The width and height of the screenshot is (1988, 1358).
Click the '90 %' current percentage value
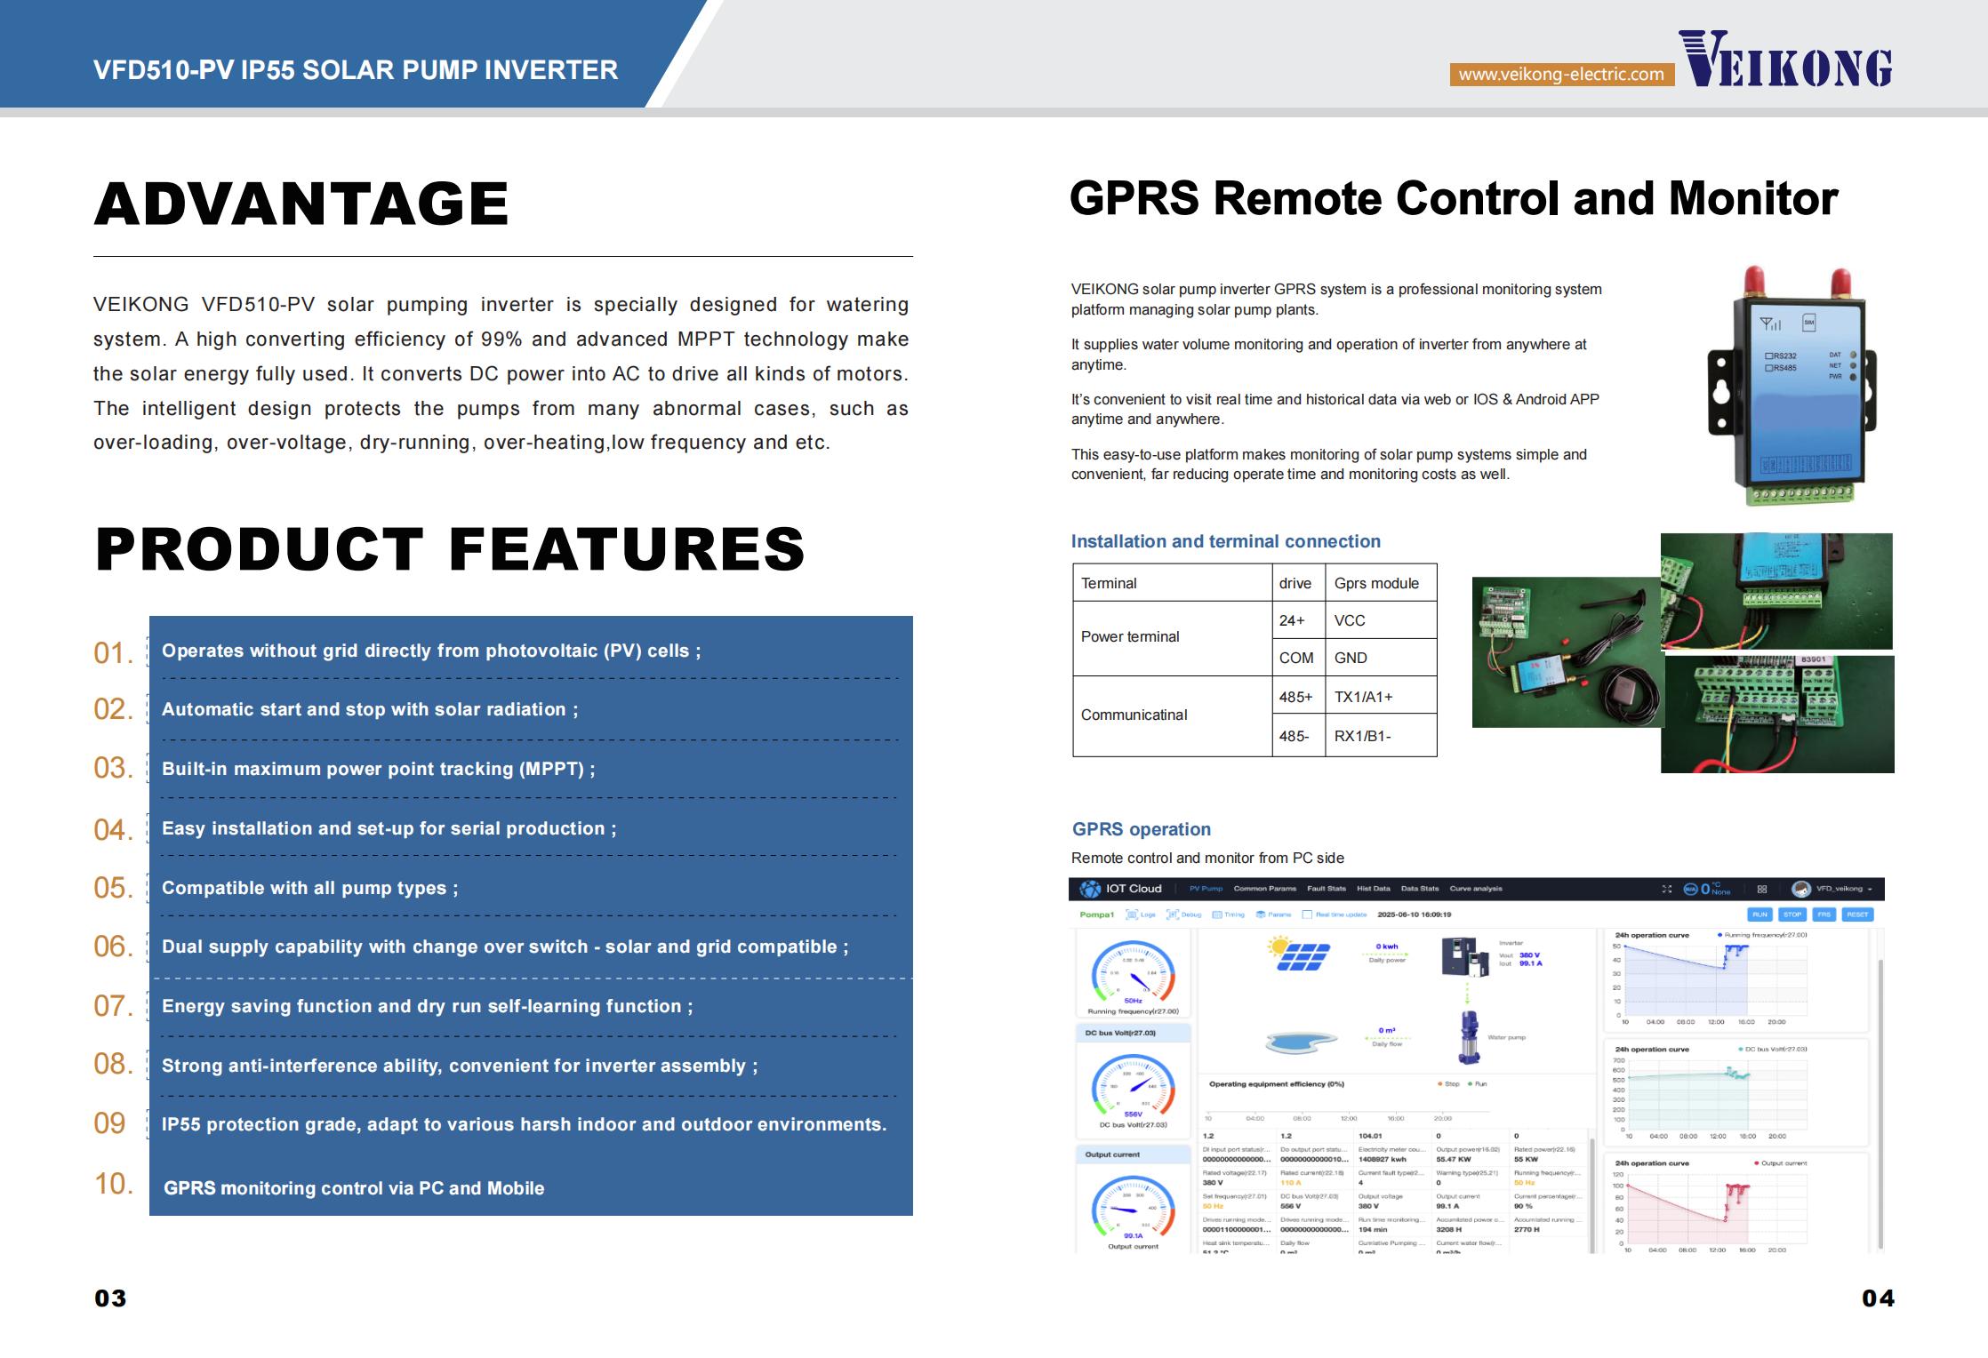tap(1523, 1206)
